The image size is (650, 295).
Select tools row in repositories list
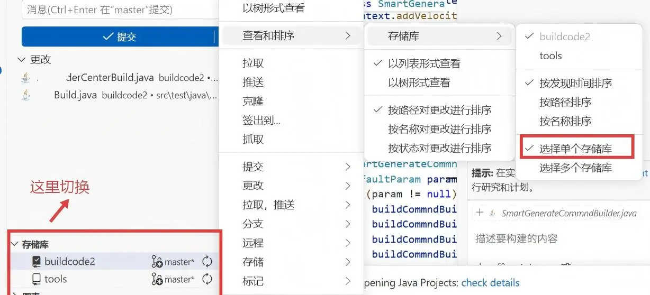pos(114,279)
